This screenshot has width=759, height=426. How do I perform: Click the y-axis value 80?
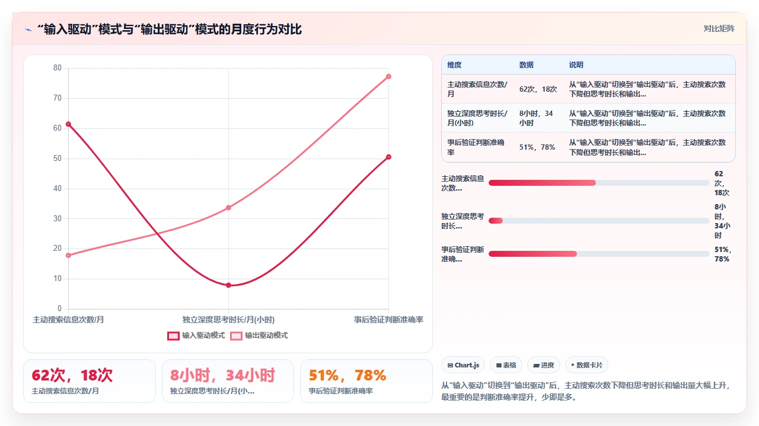(x=58, y=68)
